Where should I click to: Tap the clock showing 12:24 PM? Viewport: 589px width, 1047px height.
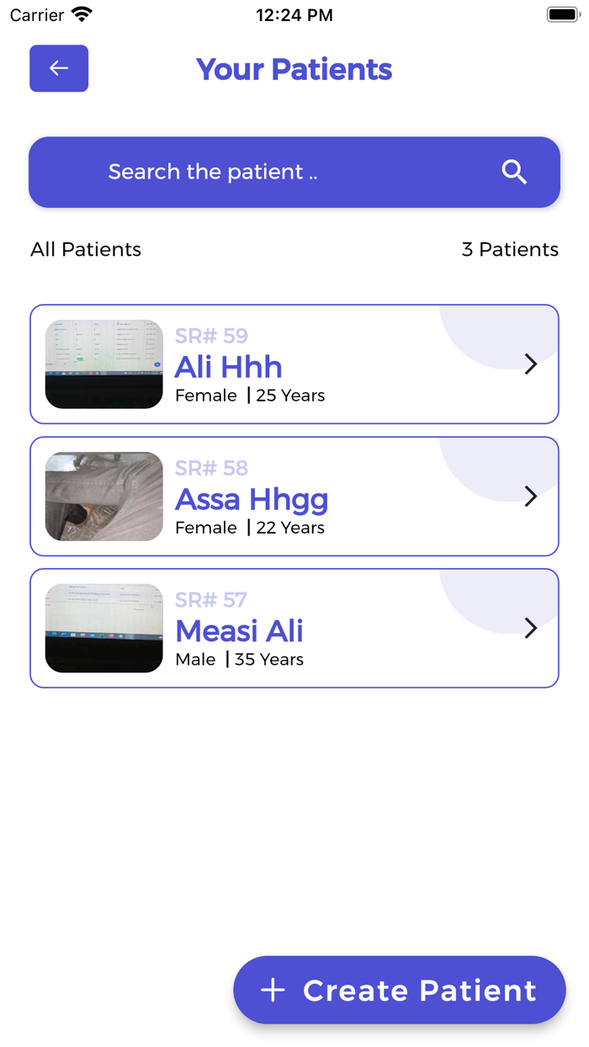pos(294,14)
